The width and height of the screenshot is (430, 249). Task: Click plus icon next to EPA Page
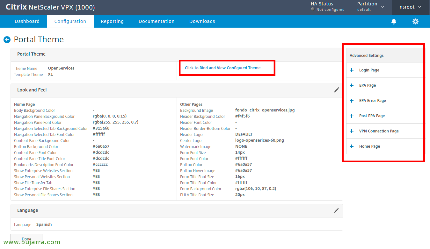coord(352,85)
